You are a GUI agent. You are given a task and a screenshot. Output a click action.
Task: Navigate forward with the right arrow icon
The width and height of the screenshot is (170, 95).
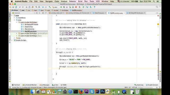pos(46,7)
